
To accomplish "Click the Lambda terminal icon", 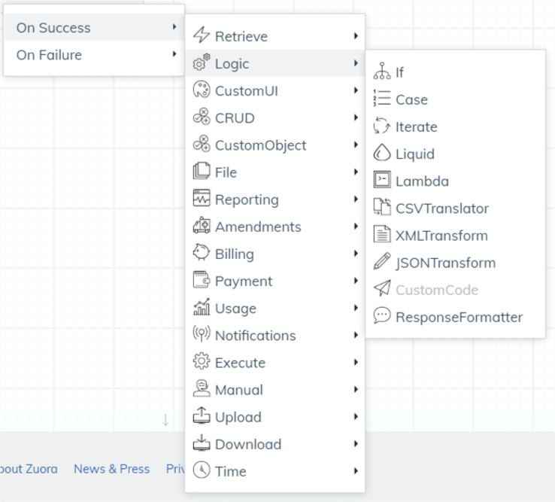I will click(382, 180).
